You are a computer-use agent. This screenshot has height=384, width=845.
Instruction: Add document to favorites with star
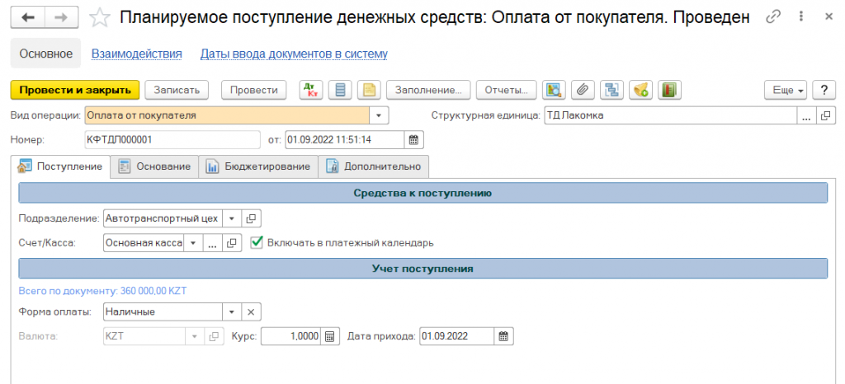(99, 17)
